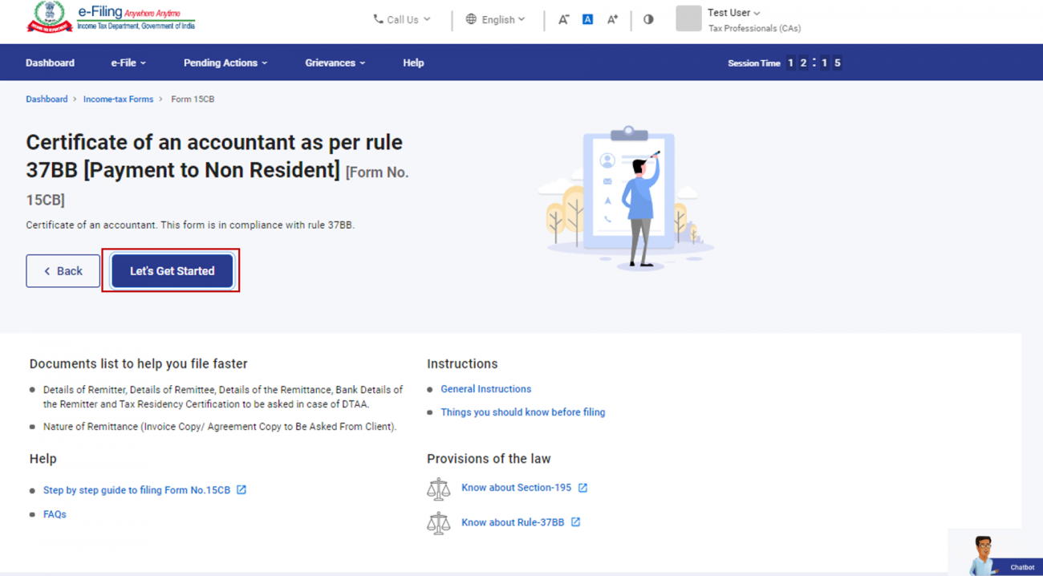Click the Income-tax Forms breadcrumb
This screenshot has height=576, width=1043.
[118, 99]
